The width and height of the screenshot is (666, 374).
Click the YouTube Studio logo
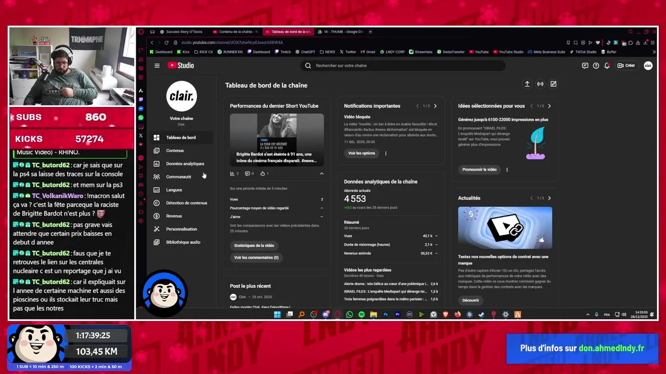pos(181,65)
